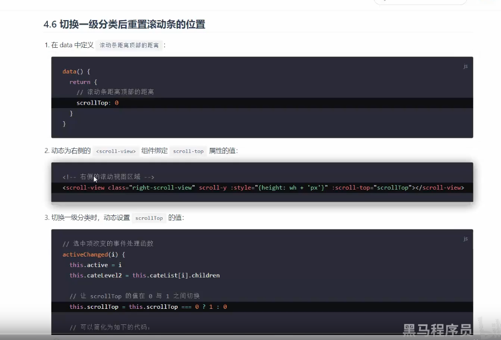Image resolution: width=501 pixels, height=340 pixels.
Task: Click the ':style="{height: wh + 'px'}"' attribute
Action: tap(279, 188)
